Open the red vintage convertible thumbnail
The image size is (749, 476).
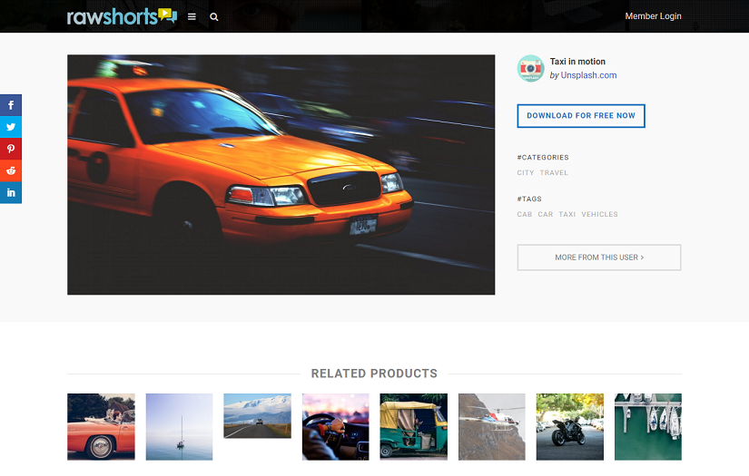pyautogui.click(x=102, y=427)
